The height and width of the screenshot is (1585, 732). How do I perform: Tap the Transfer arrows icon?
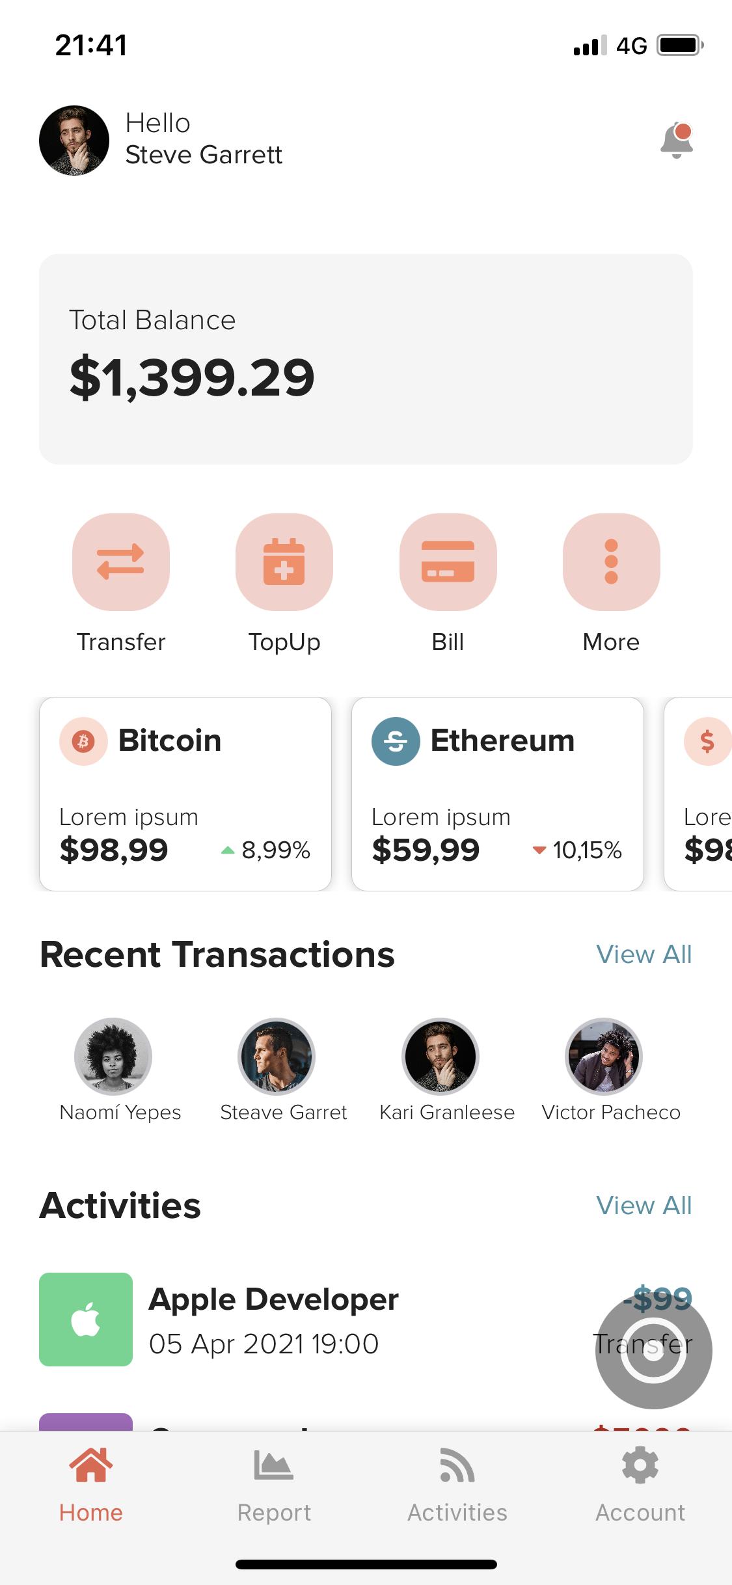121,562
